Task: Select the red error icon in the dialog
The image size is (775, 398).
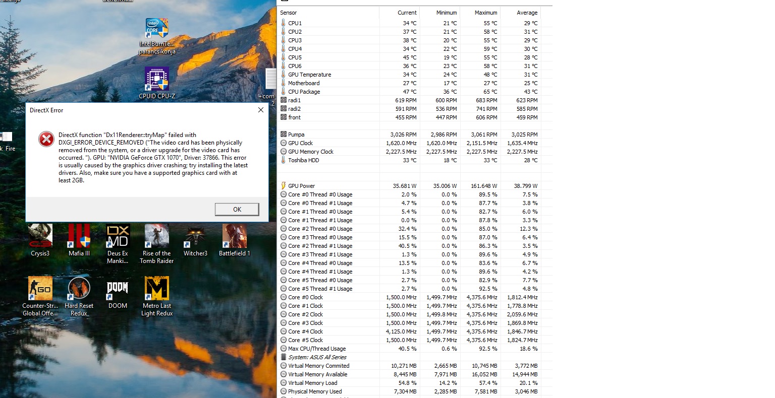Action: coord(46,139)
